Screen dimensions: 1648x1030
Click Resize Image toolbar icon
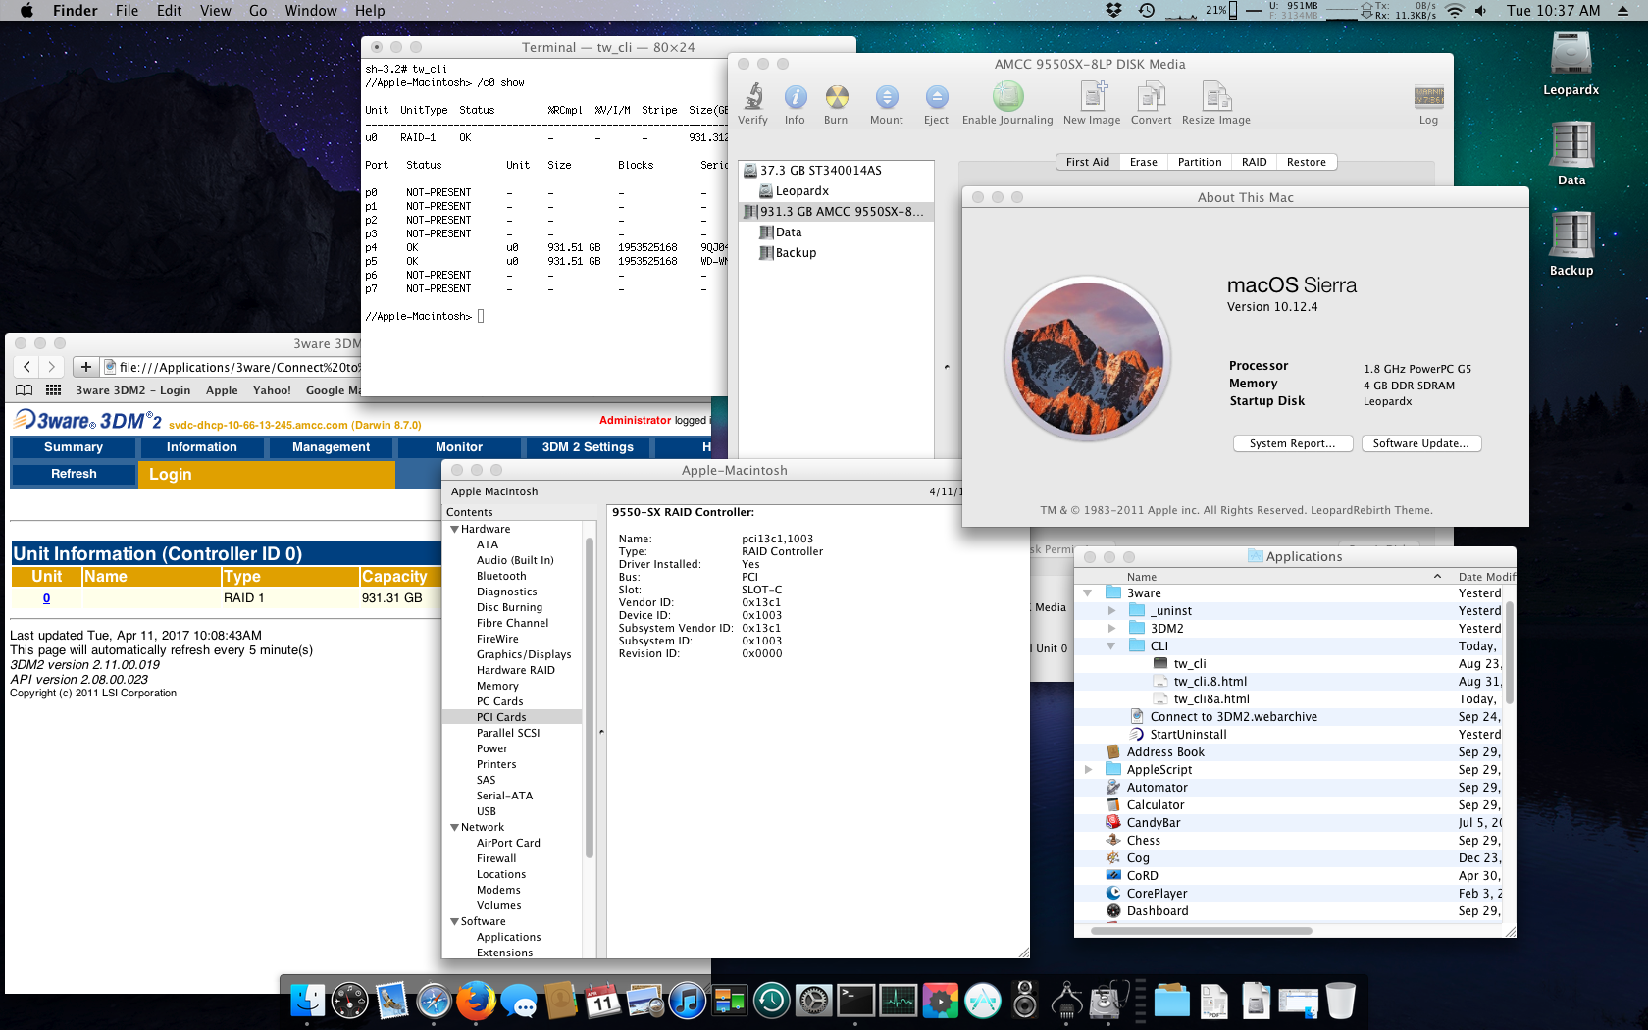point(1215,97)
